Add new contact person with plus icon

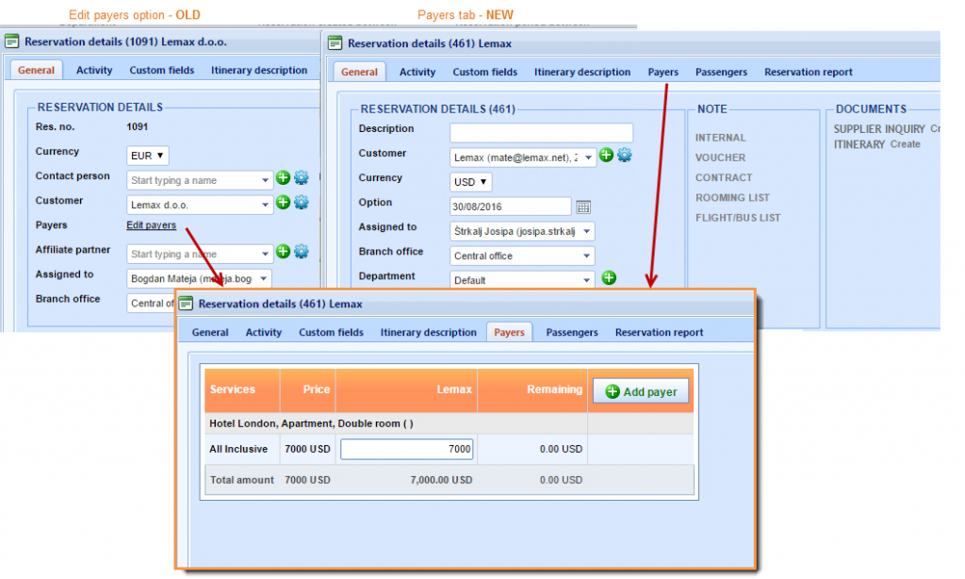tap(283, 178)
